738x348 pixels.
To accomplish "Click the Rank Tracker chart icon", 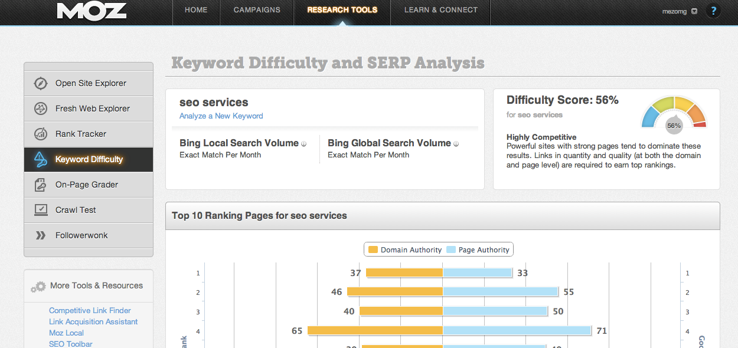I will point(40,134).
